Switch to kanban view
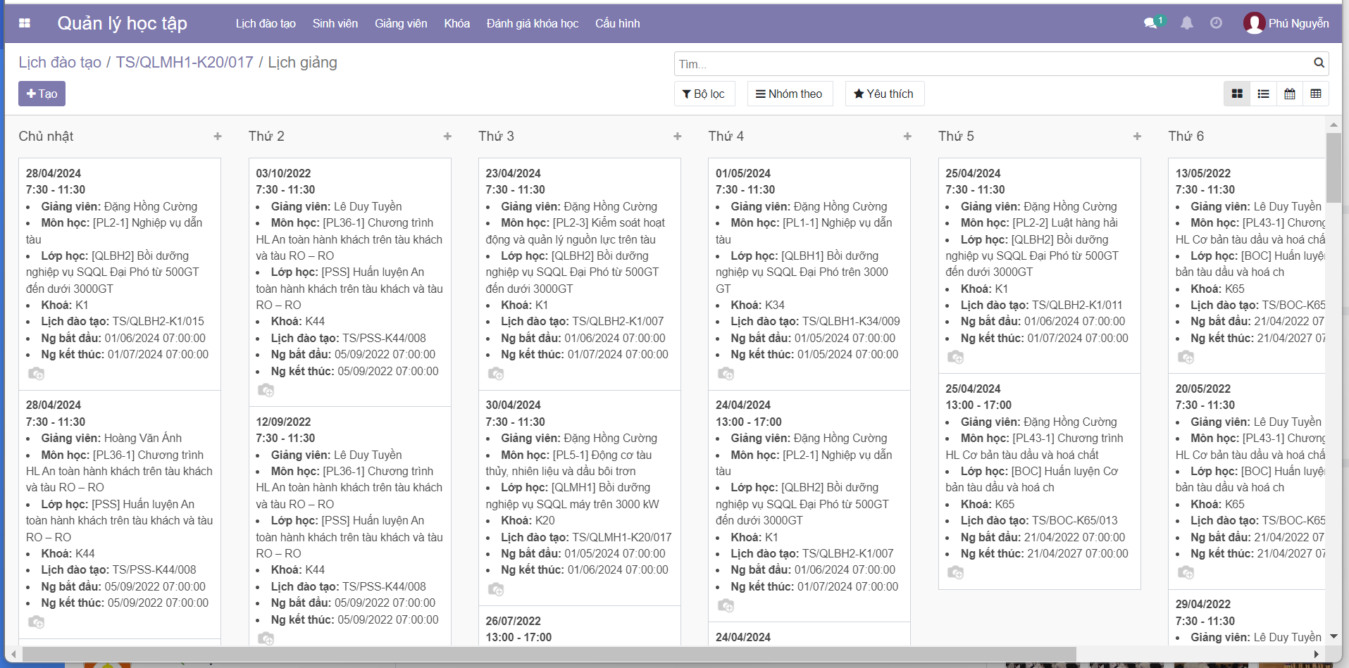 [1237, 94]
